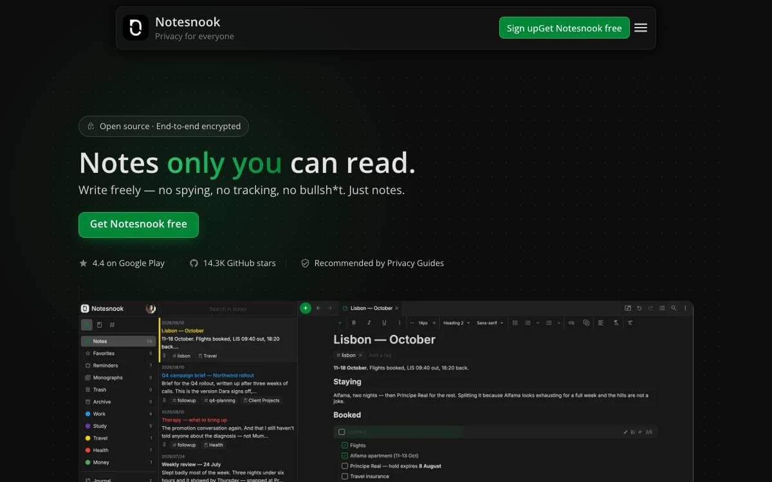Image resolution: width=772 pixels, height=482 pixels.
Task: Click the Open source · End-to-end encrypted badge
Action: tap(163, 126)
